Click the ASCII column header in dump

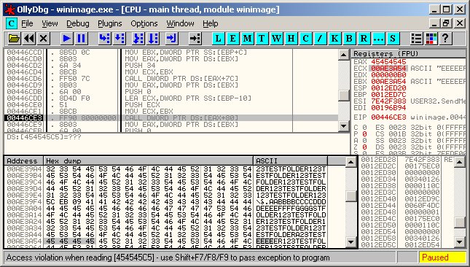tap(291, 160)
